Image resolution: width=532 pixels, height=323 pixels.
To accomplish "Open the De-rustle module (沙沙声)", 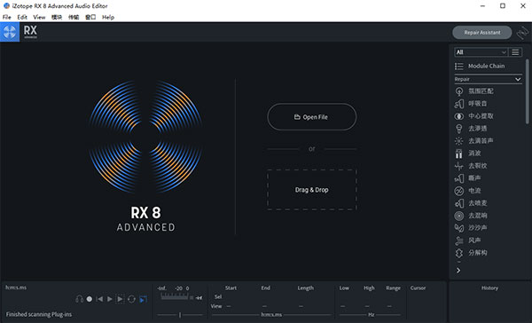I will [471, 228].
